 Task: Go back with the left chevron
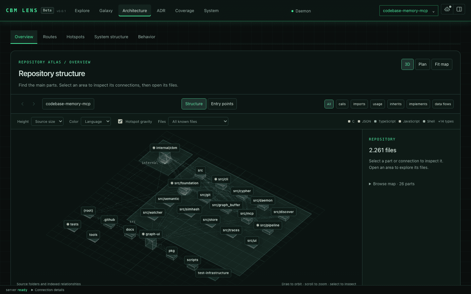pyautogui.click(x=23, y=104)
